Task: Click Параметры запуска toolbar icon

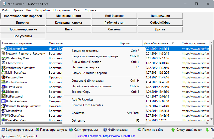Action: coord(37,129)
